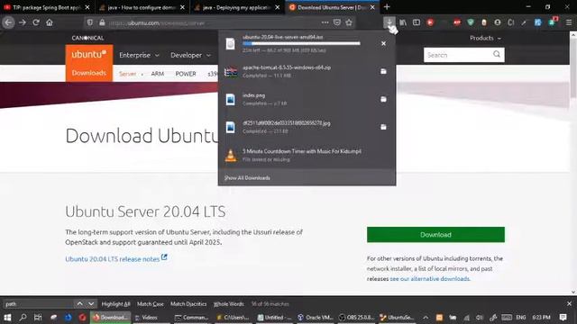The height and width of the screenshot is (324, 577).
Task: Click Show All Downloads
Action: 247,178
